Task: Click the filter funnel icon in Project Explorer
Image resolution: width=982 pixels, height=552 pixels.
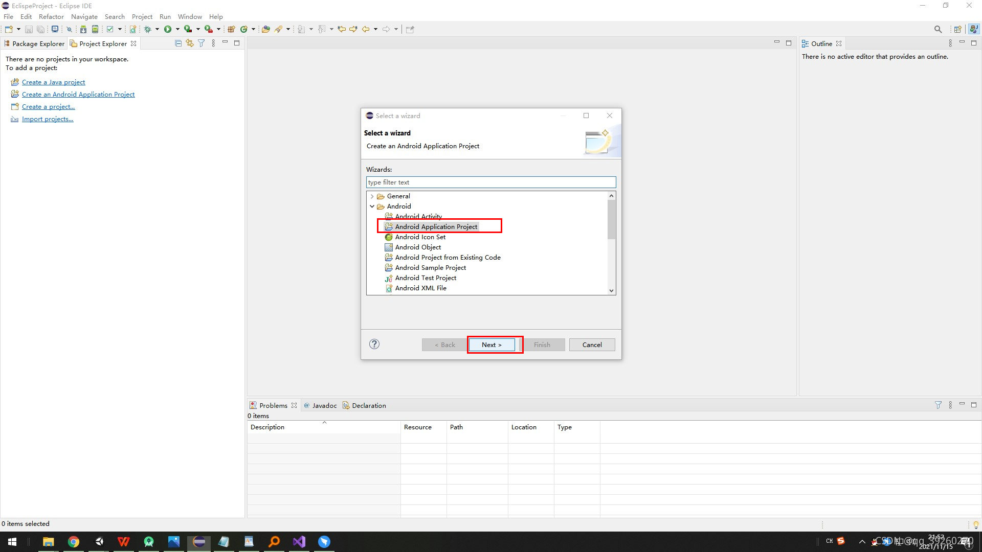Action: pos(202,43)
